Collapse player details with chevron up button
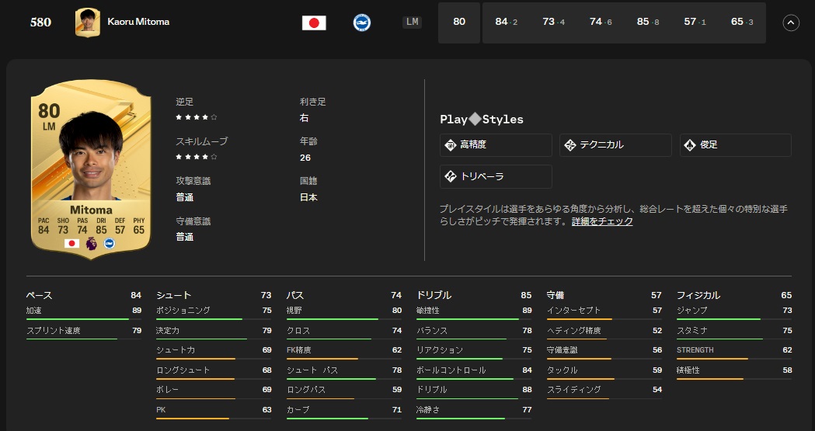Image resolution: width=815 pixels, height=431 pixels. tap(791, 23)
